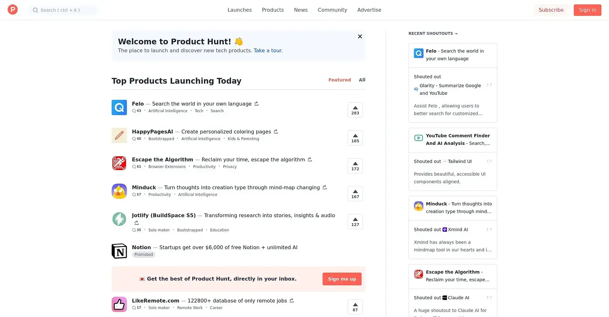The height and width of the screenshot is (317, 609).
Task: Upvote Felo with 283 votes
Action: (x=355, y=110)
